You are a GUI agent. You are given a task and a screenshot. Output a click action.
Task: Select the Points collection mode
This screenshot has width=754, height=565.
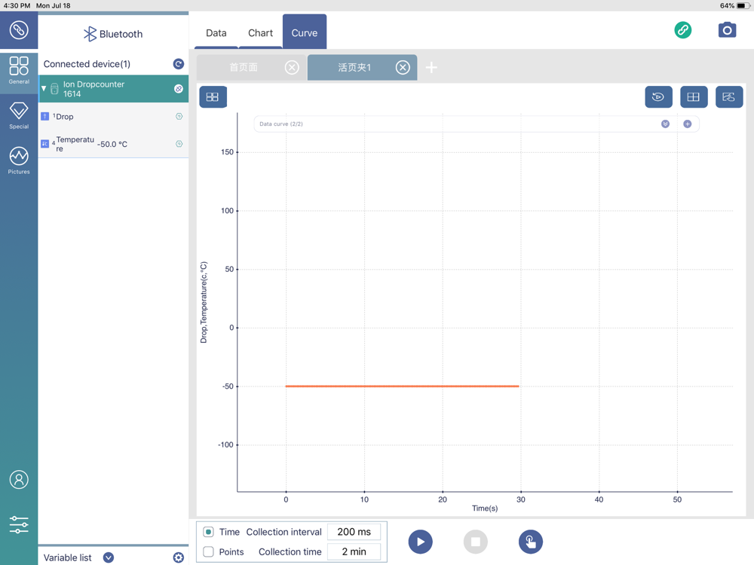pyautogui.click(x=208, y=551)
